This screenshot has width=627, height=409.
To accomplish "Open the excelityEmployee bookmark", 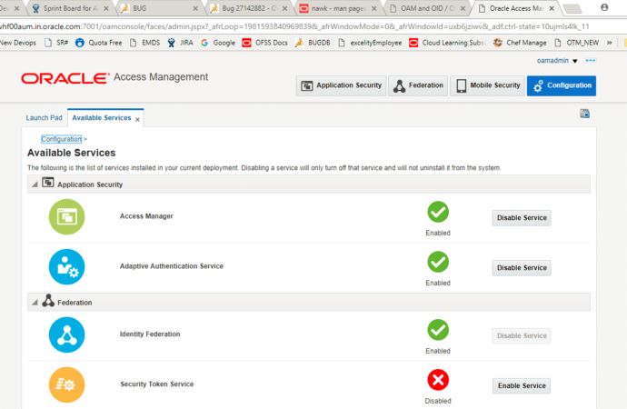I will (x=370, y=43).
